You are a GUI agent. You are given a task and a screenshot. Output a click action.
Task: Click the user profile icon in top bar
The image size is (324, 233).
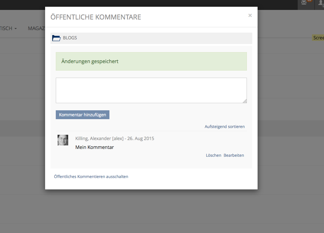[320, 3]
